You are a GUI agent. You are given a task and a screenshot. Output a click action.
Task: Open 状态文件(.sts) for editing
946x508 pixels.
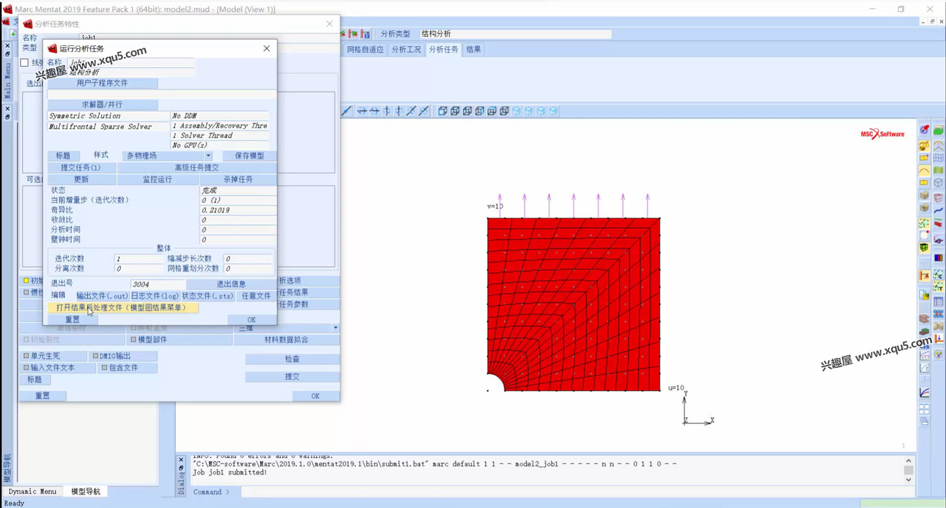tap(207, 296)
